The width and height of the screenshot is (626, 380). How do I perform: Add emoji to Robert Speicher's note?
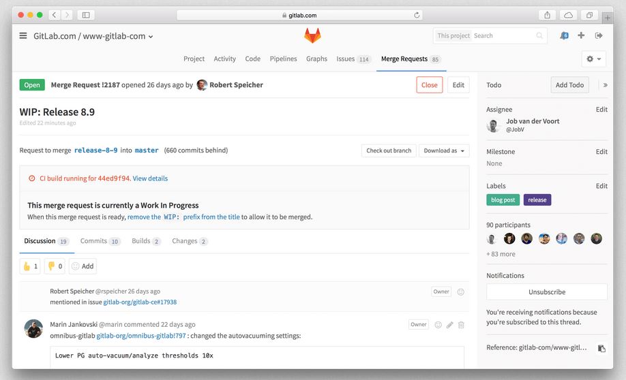[x=460, y=292]
